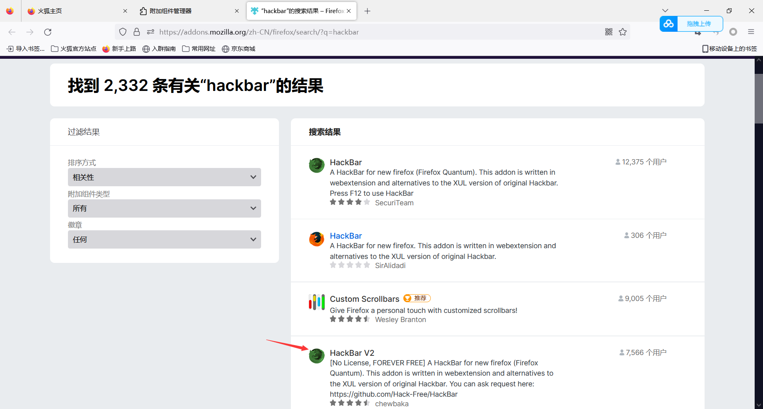Open the Firefox hamburger menu
The image size is (763, 409).
pos(751,32)
